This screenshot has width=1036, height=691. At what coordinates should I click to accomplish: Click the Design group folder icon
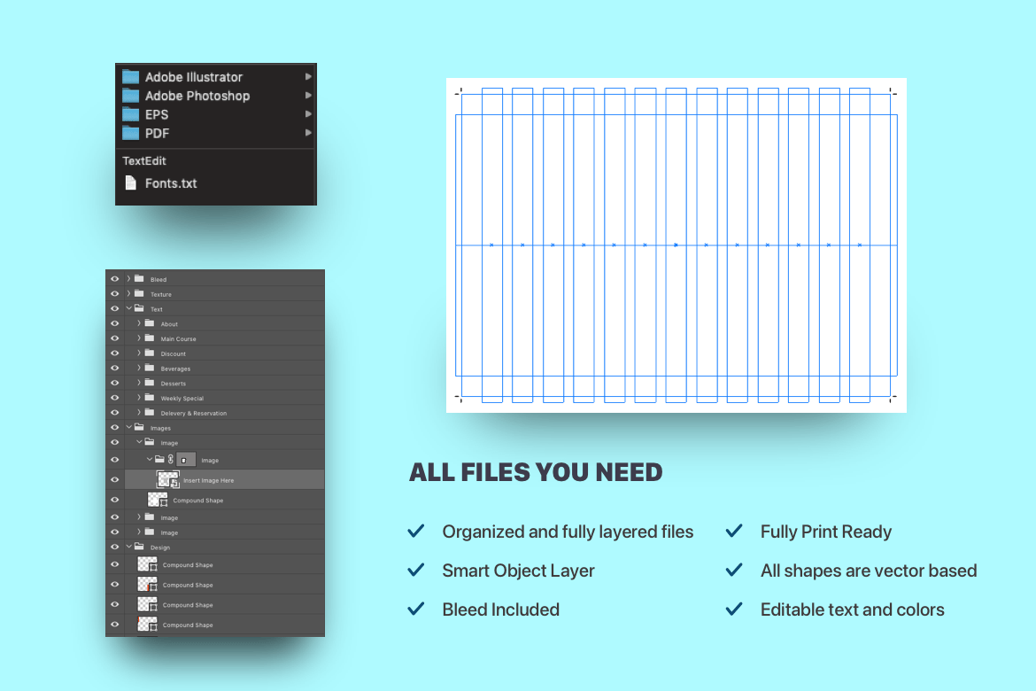coord(139,547)
